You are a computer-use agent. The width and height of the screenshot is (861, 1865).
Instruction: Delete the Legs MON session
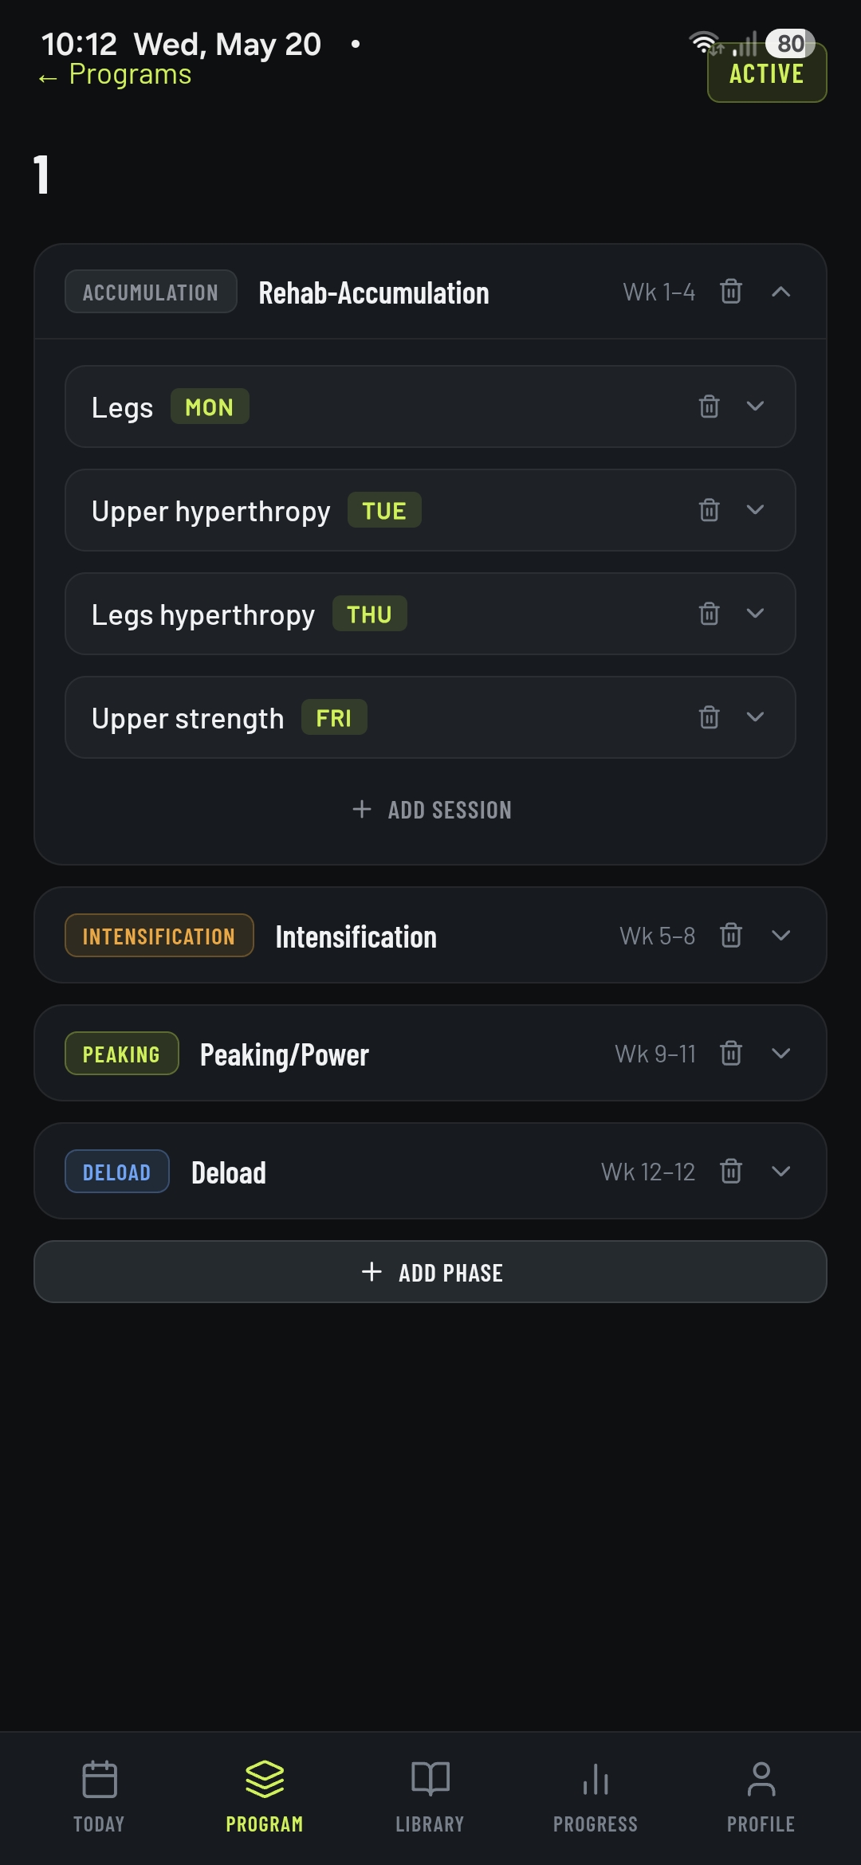pyautogui.click(x=709, y=406)
